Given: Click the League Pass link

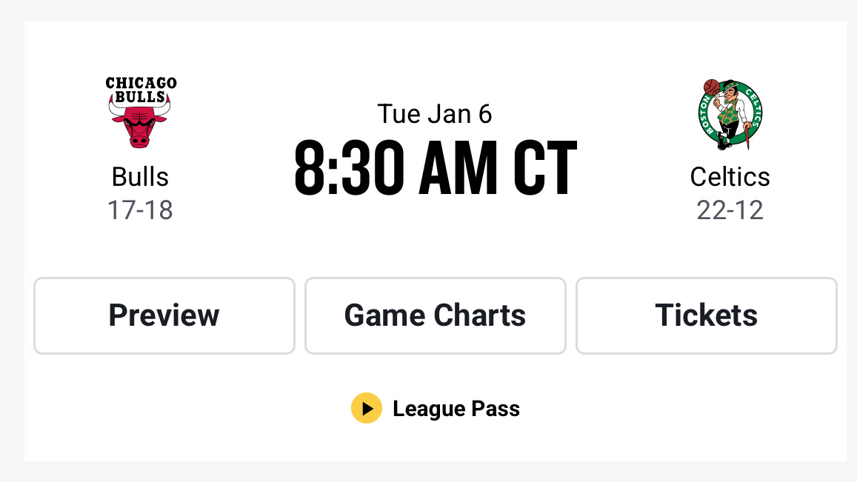Looking at the screenshot, I should 456,408.
